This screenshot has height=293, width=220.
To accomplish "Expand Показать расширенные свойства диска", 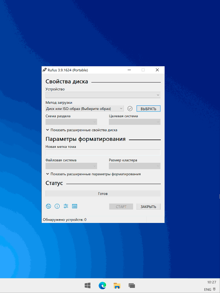I will [82, 130].
